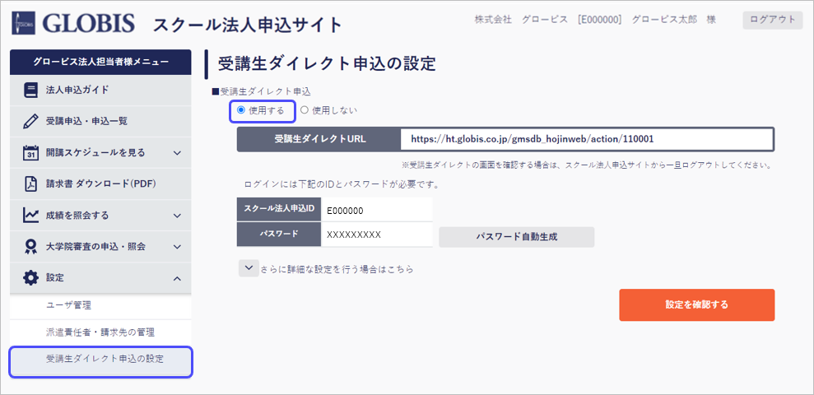814x395 pixels.
Task: Click the PDF icon for 請求書ダウンロード
Action: point(30,184)
